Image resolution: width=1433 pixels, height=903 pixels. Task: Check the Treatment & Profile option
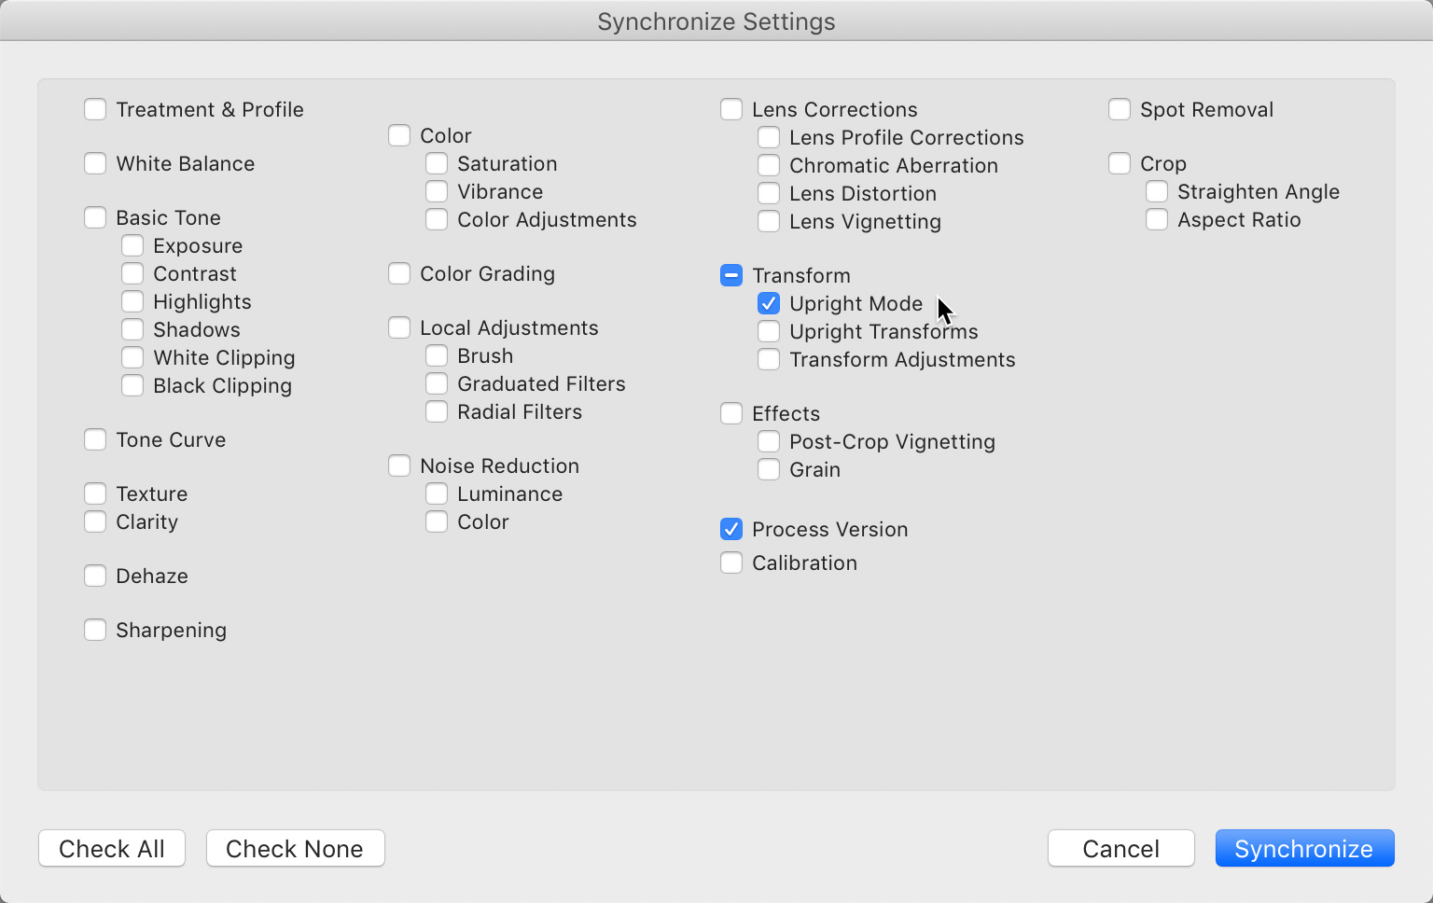(x=95, y=109)
